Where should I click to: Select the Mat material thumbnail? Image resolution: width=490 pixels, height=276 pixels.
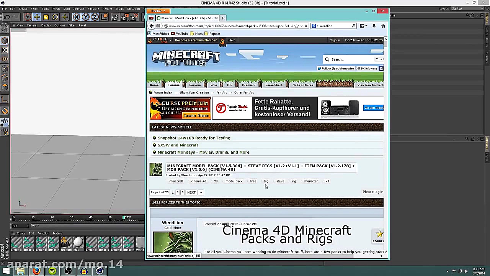pyautogui.click(x=78, y=242)
